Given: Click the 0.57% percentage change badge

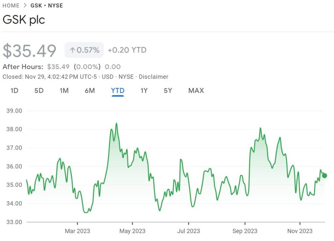Looking at the screenshot, I should coord(84,50).
